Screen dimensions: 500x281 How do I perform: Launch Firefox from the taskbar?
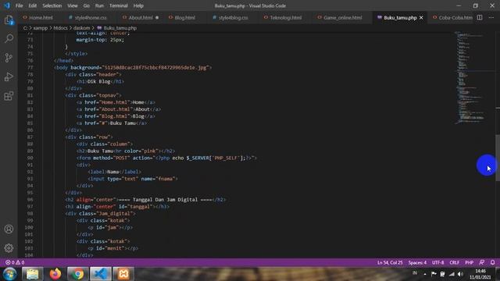(55, 274)
